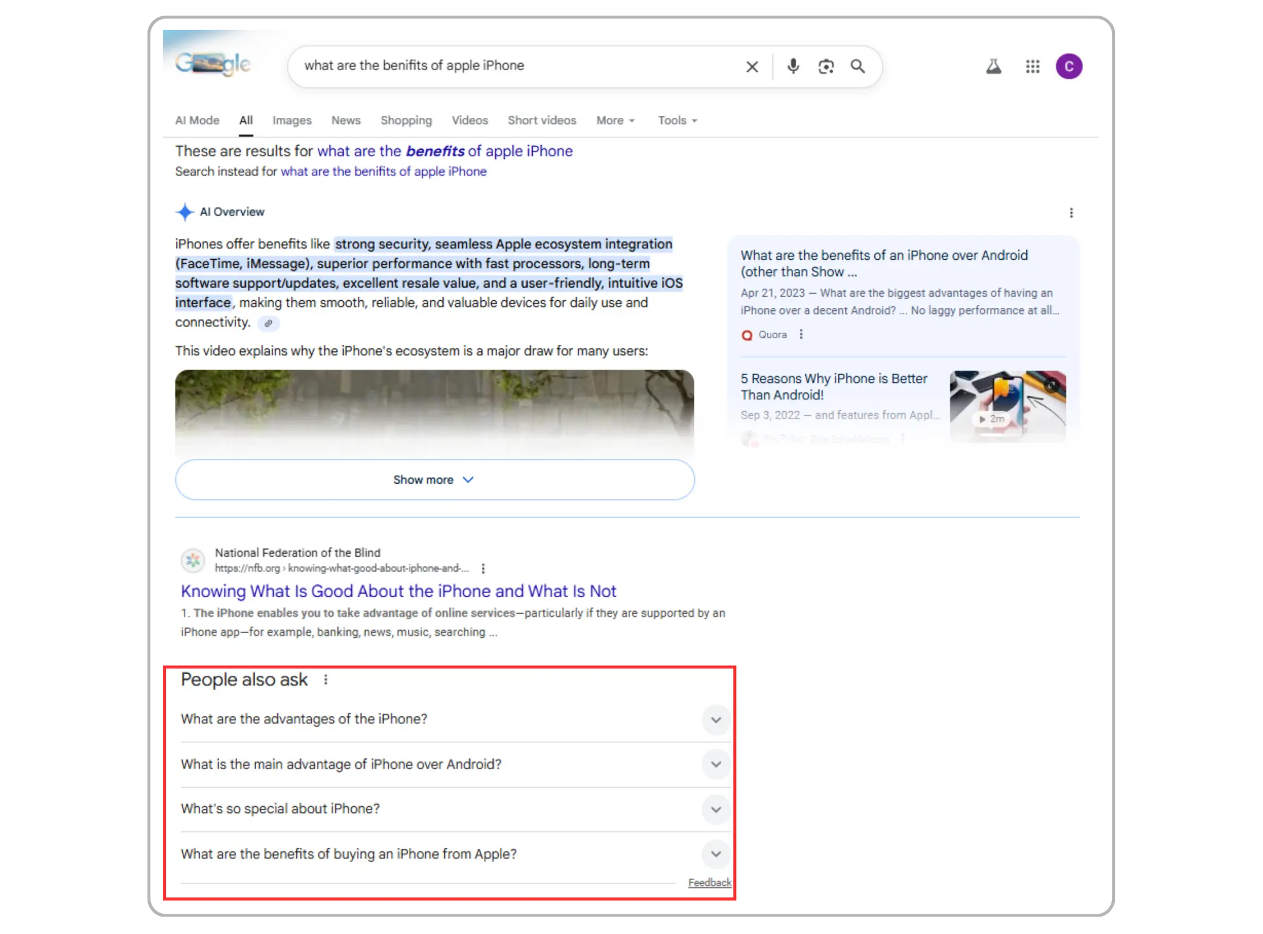The height and width of the screenshot is (934, 1263).
Task: Switch to the Shopping tab
Action: (x=406, y=120)
